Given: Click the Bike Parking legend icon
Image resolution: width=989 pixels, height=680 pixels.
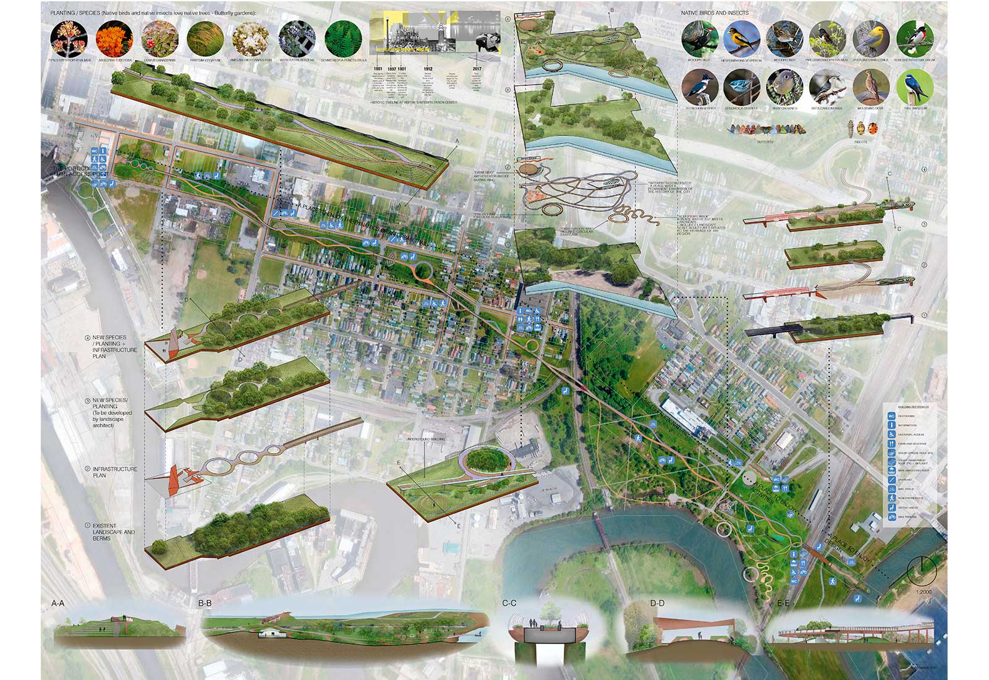Looking at the screenshot, I should point(891,516).
